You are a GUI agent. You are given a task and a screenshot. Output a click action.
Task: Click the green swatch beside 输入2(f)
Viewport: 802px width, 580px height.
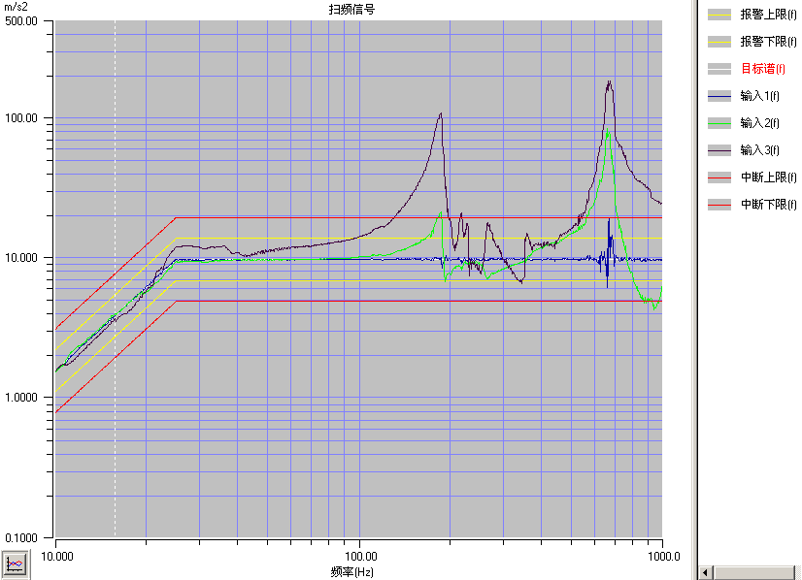click(x=719, y=123)
